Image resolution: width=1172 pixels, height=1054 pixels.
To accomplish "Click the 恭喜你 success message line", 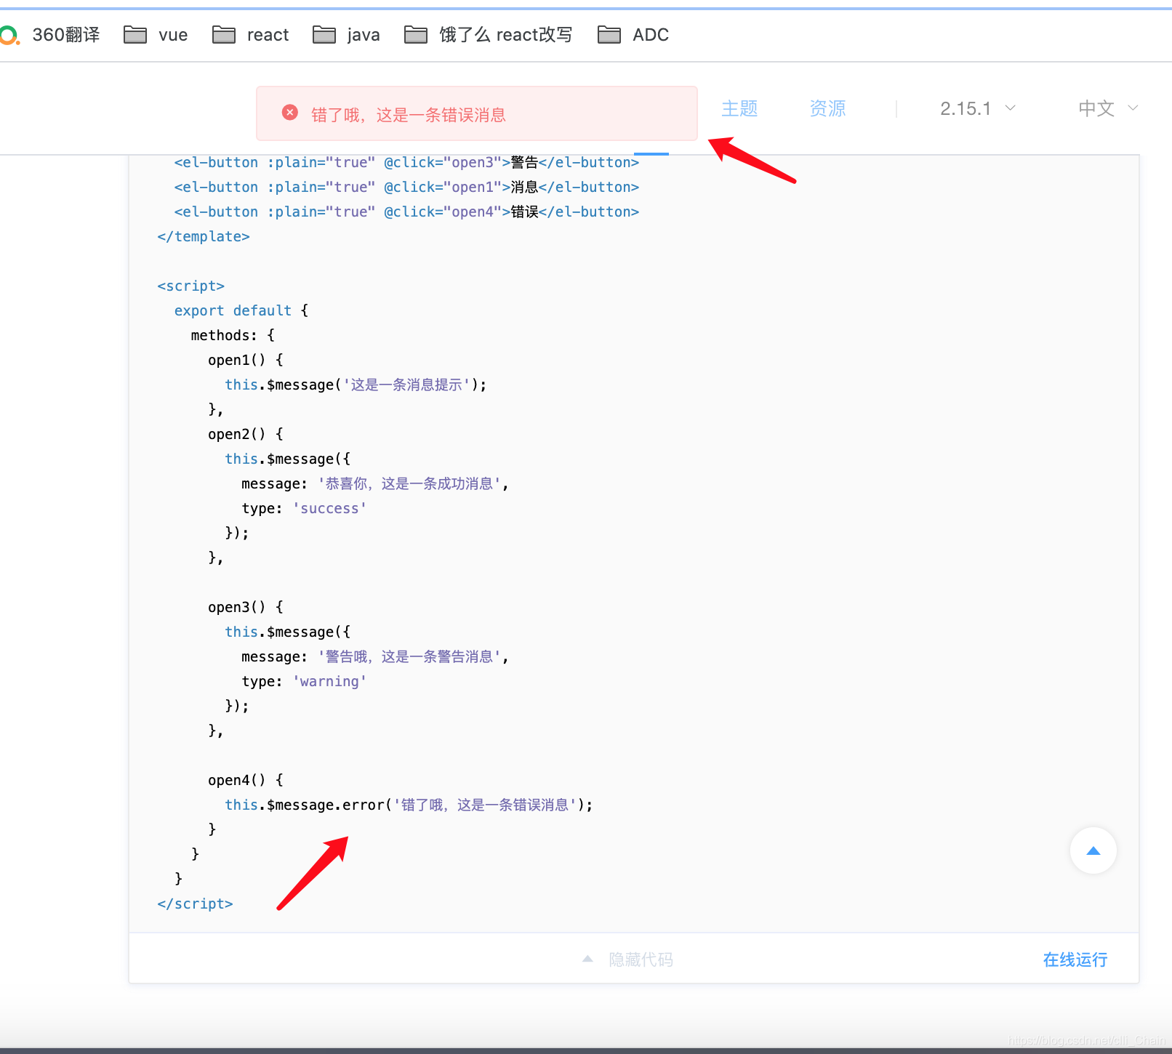I will [x=375, y=484].
